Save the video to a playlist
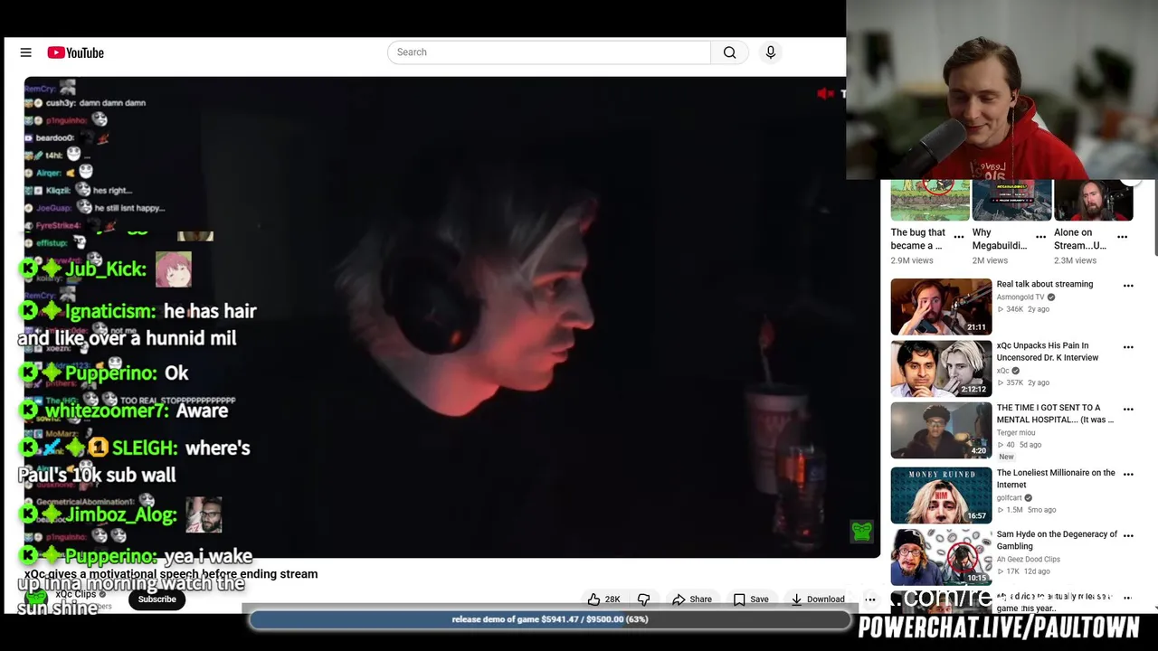The height and width of the screenshot is (651, 1158). coord(751,599)
